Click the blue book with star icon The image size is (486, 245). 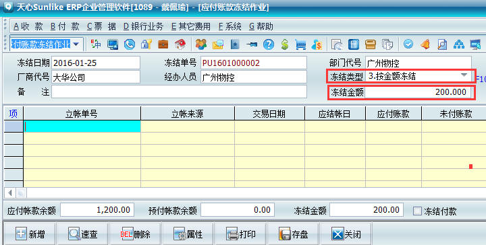click(x=235, y=44)
